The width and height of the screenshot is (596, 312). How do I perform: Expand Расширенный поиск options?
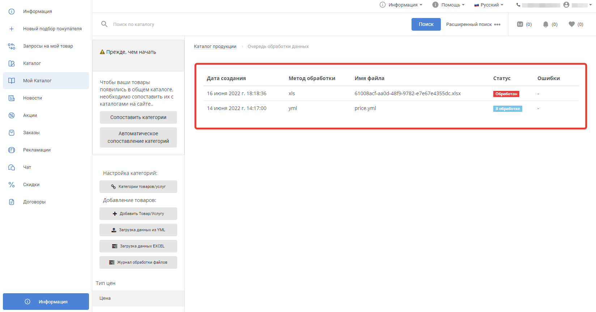pyautogui.click(x=473, y=24)
